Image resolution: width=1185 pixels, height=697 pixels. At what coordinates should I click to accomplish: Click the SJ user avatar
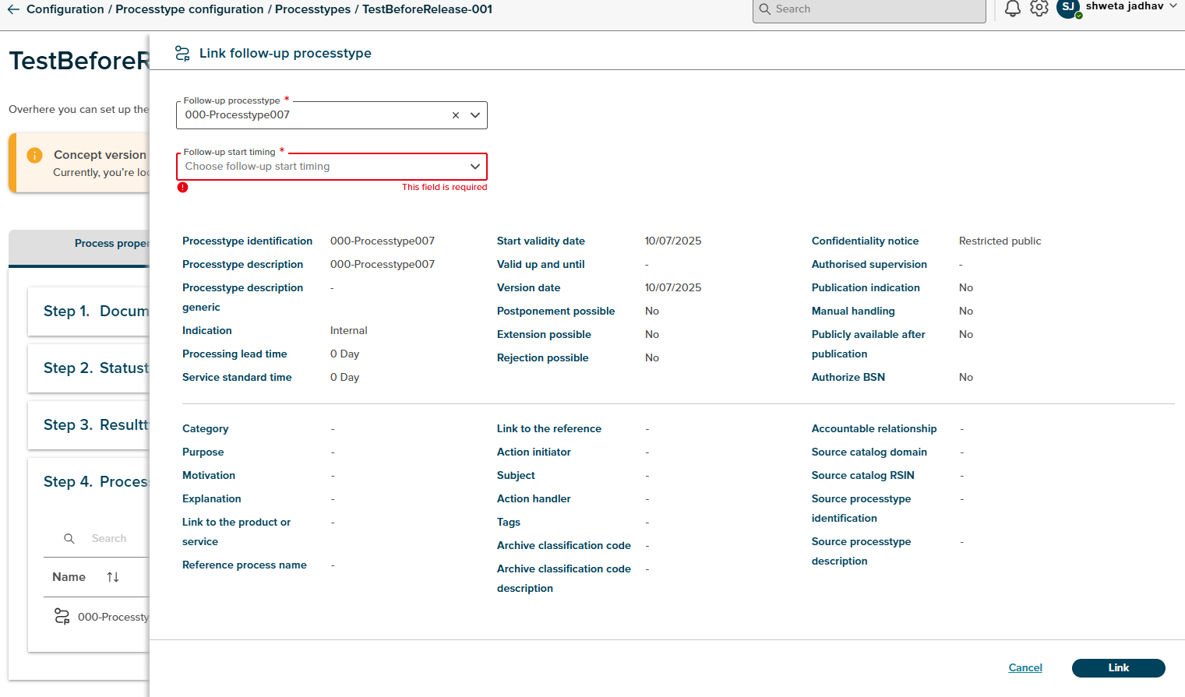coord(1067,8)
